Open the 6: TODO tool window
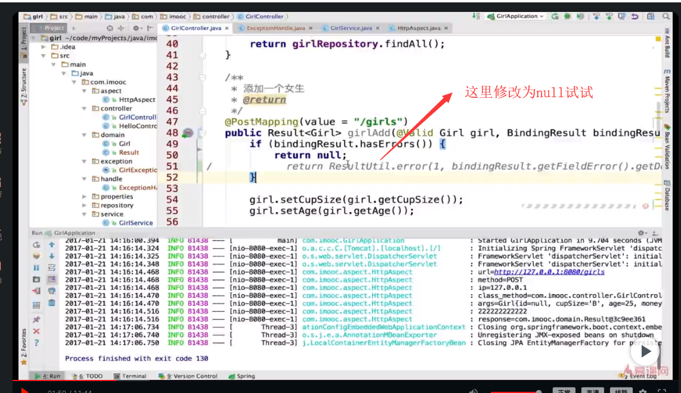 pos(87,376)
